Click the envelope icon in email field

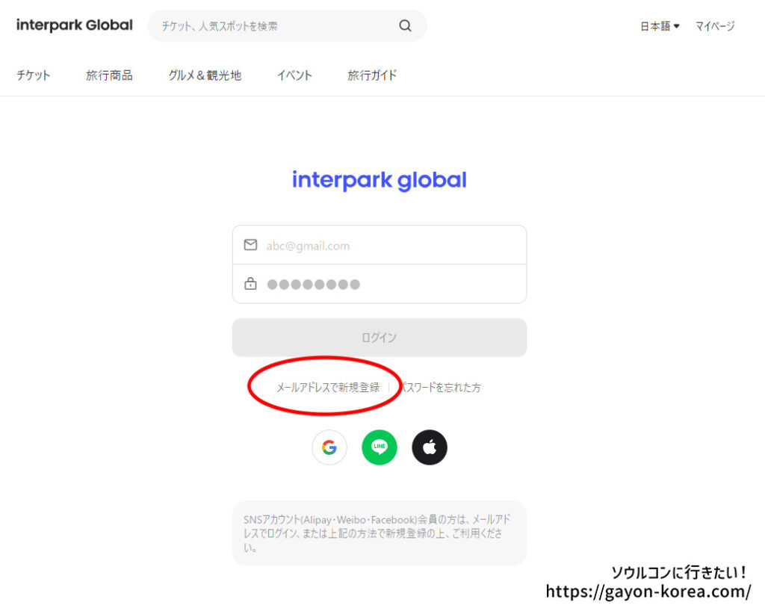pos(250,245)
